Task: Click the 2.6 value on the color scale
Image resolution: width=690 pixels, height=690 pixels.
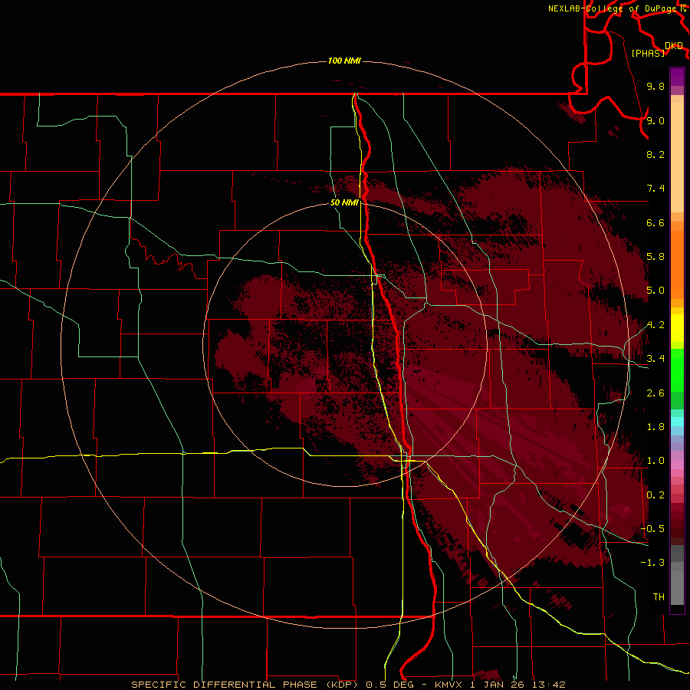Action: [x=655, y=393]
